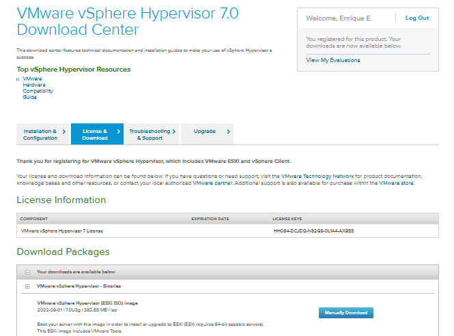Screen dimensions: 454x336
Task: Select the License & Download tab
Action: point(97,134)
